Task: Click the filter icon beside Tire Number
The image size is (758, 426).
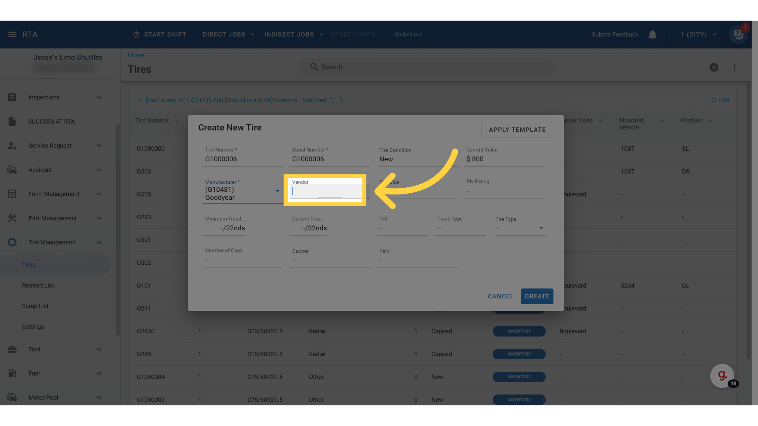Action: tap(176, 120)
